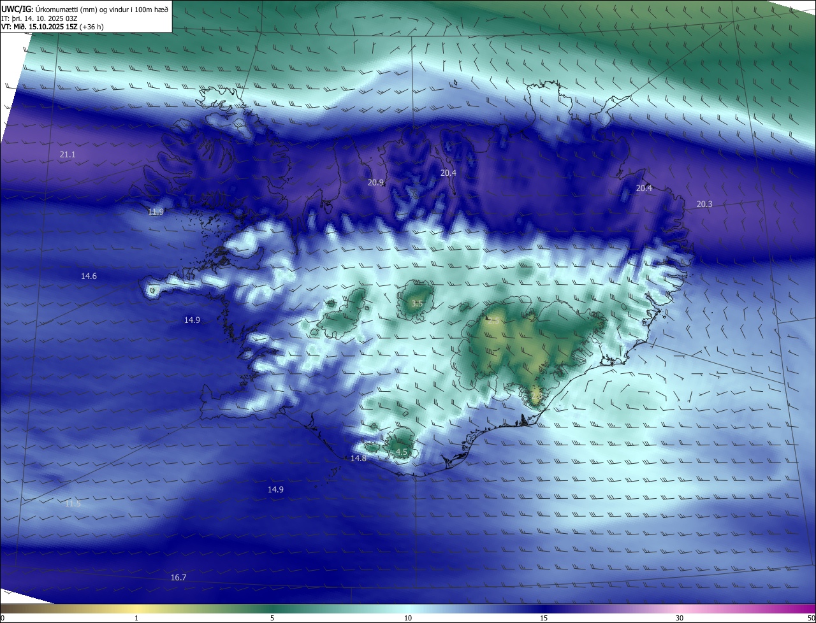Click the 14.9 value near 14.8
Screen dimensions: 816x623
tap(275, 490)
